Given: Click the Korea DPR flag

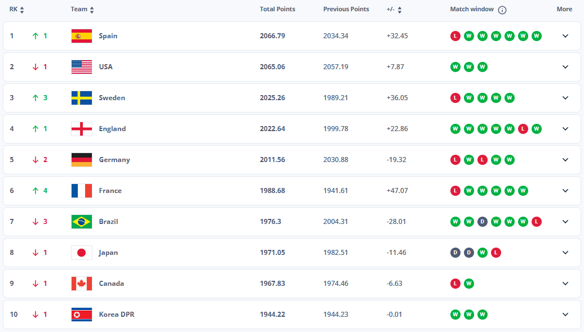Looking at the screenshot, I should [x=82, y=315].
